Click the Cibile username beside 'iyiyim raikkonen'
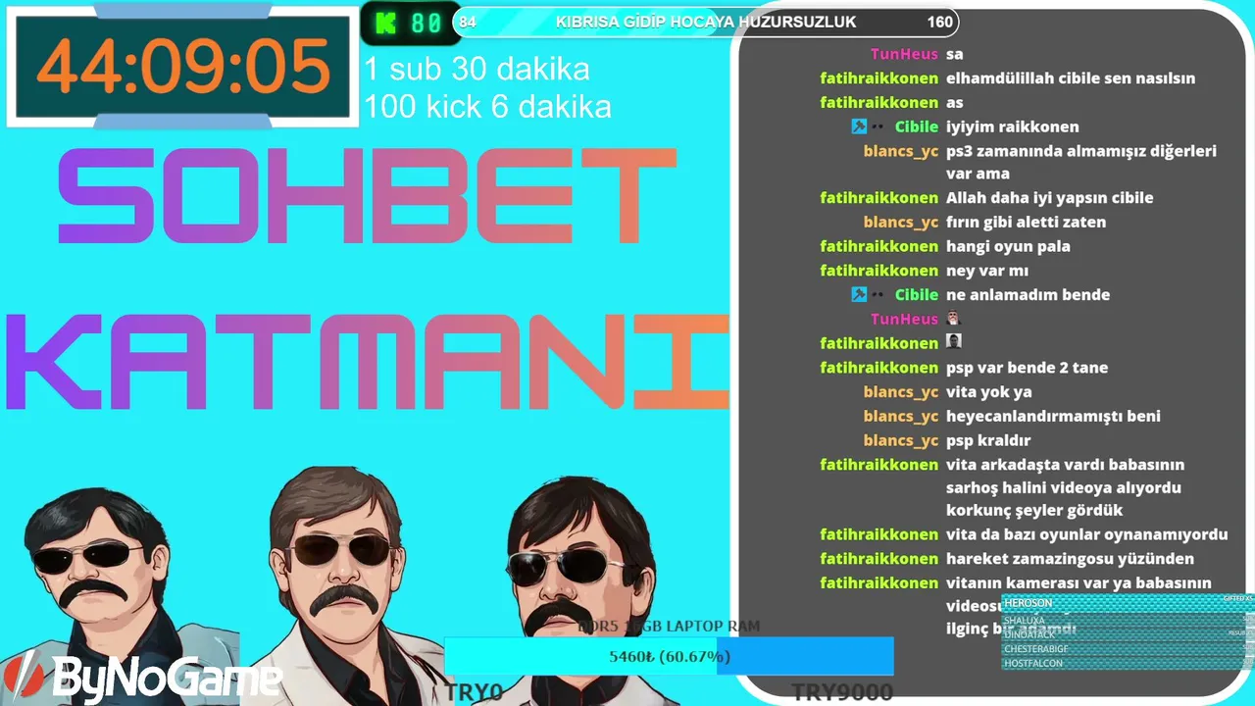This screenshot has width=1255, height=706. tap(917, 126)
